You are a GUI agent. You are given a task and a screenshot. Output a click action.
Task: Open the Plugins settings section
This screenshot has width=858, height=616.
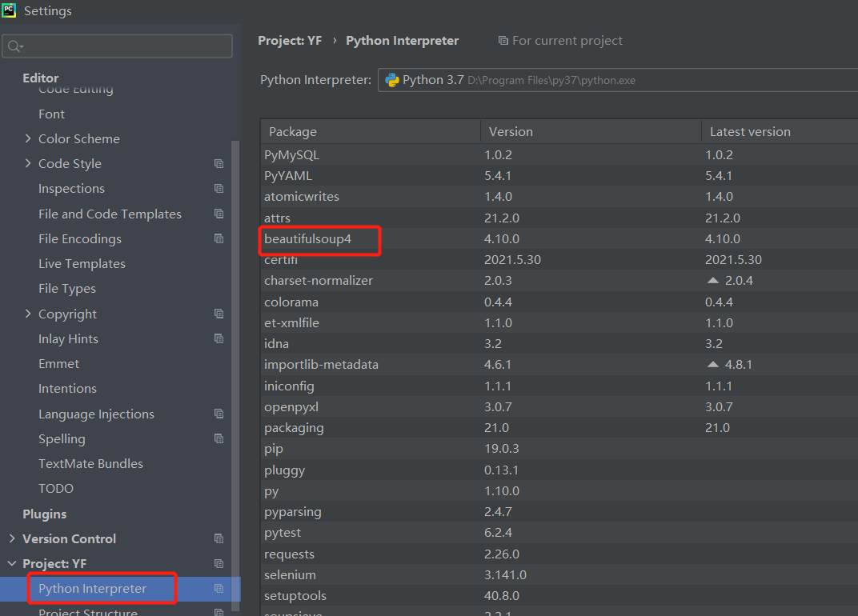point(44,514)
